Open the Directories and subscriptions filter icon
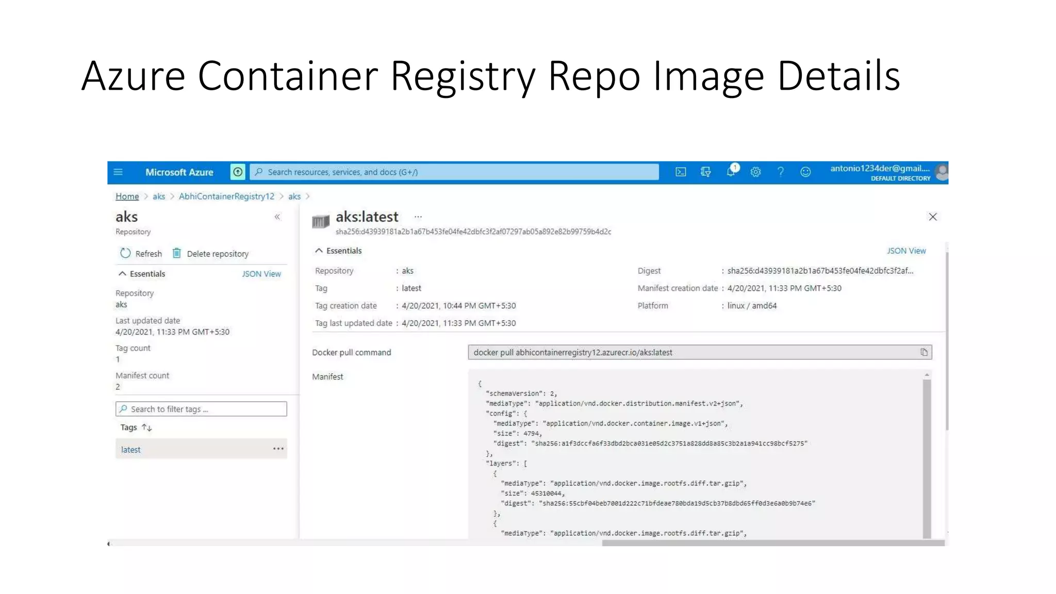The height and width of the screenshot is (594, 1056). click(706, 172)
